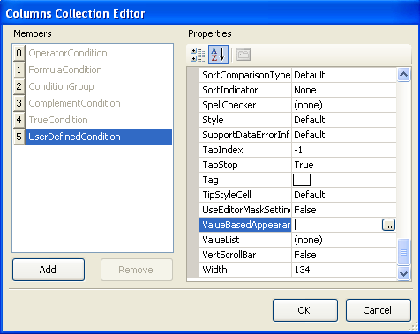
Task: Click SpellChecker value (none)
Action: 344,105
